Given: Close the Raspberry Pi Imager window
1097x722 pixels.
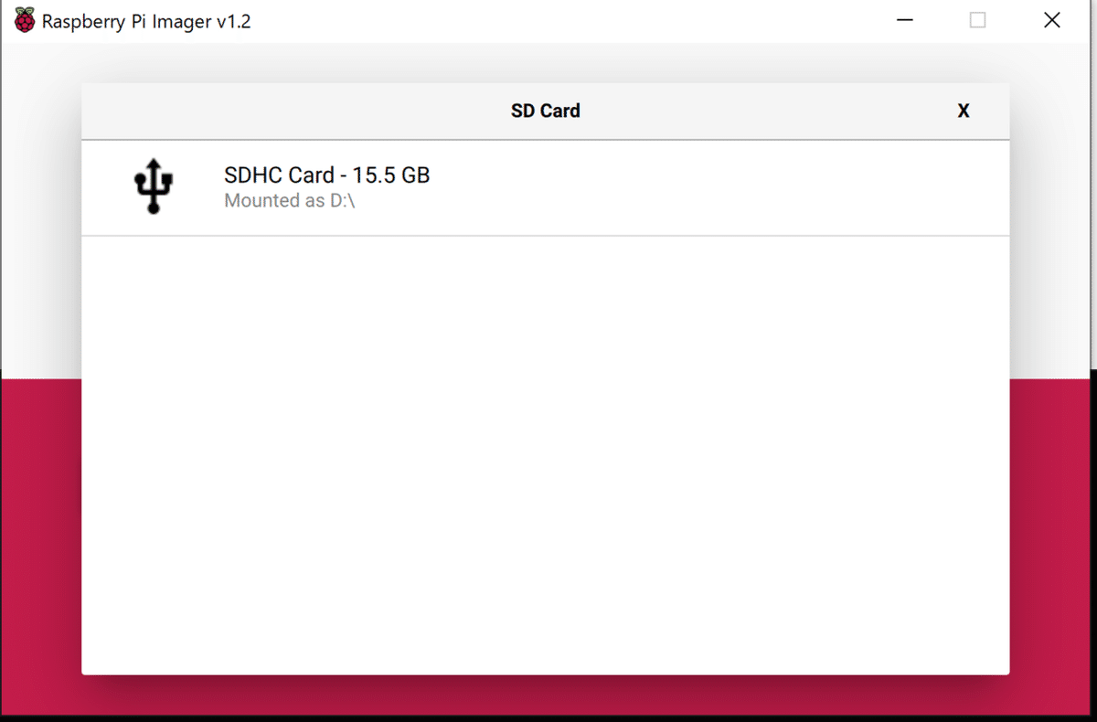Looking at the screenshot, I should [x=1052, y=20].
